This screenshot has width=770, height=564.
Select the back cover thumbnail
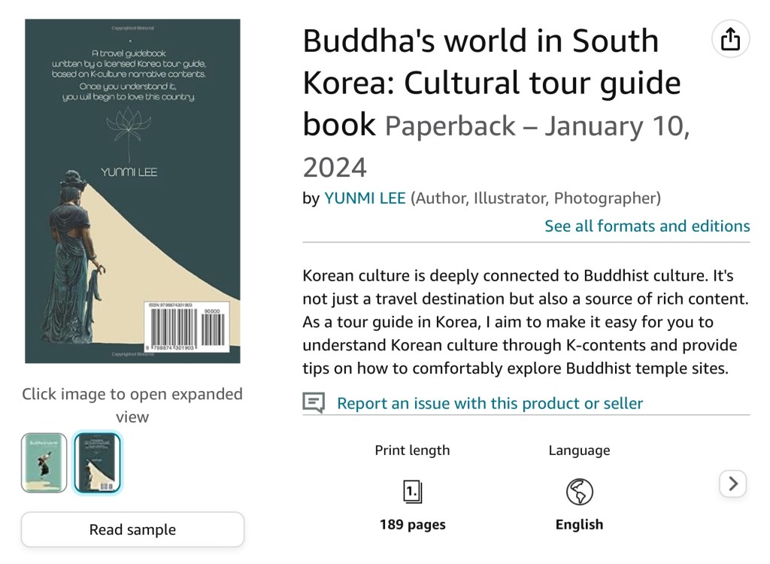(x=97, y=462)
